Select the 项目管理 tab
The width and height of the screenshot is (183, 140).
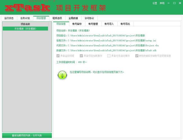coord(41,18)
